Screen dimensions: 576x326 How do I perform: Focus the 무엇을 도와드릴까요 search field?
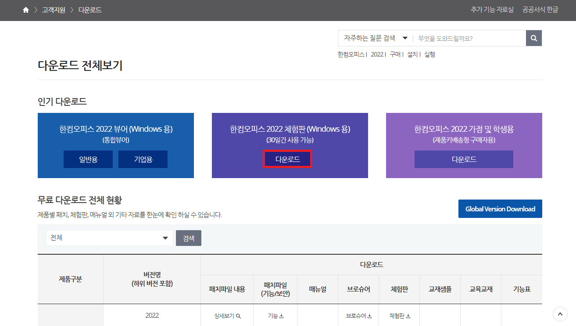pos(469,38)
